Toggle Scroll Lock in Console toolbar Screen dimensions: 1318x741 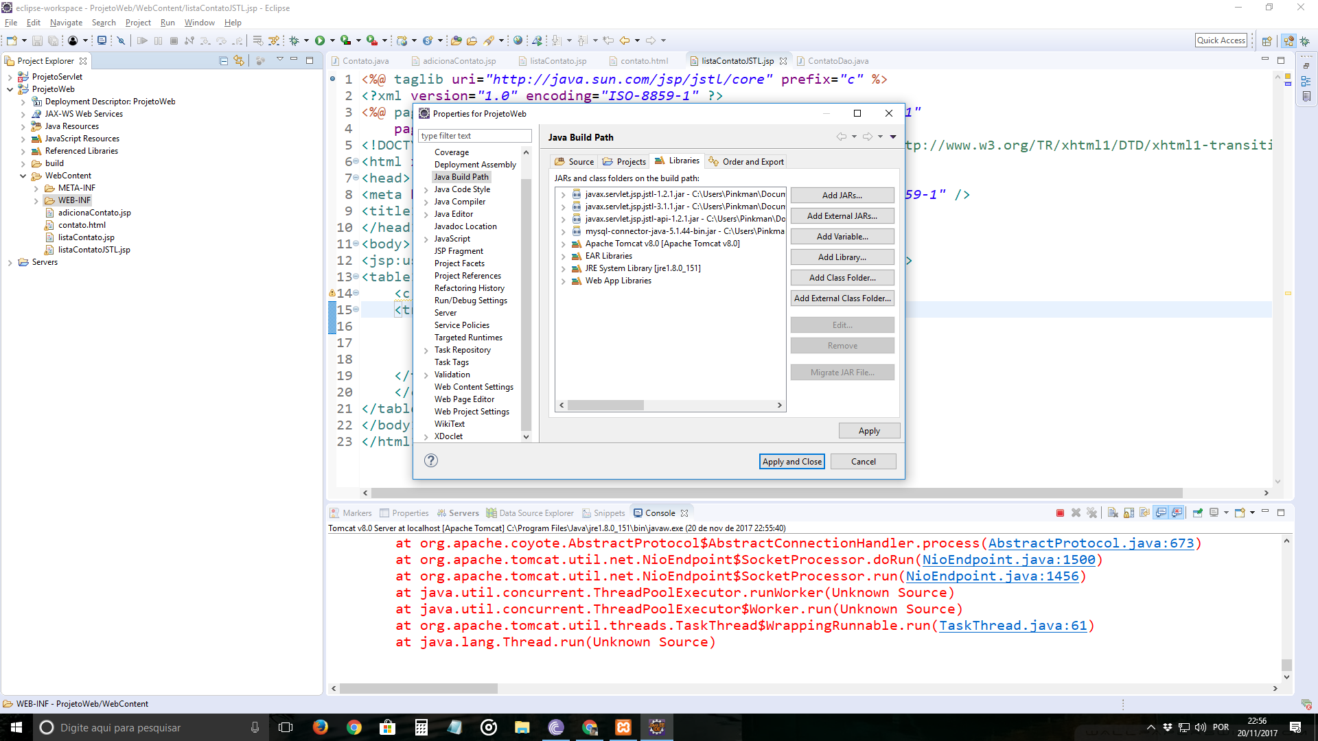(x=1129, y=513)
